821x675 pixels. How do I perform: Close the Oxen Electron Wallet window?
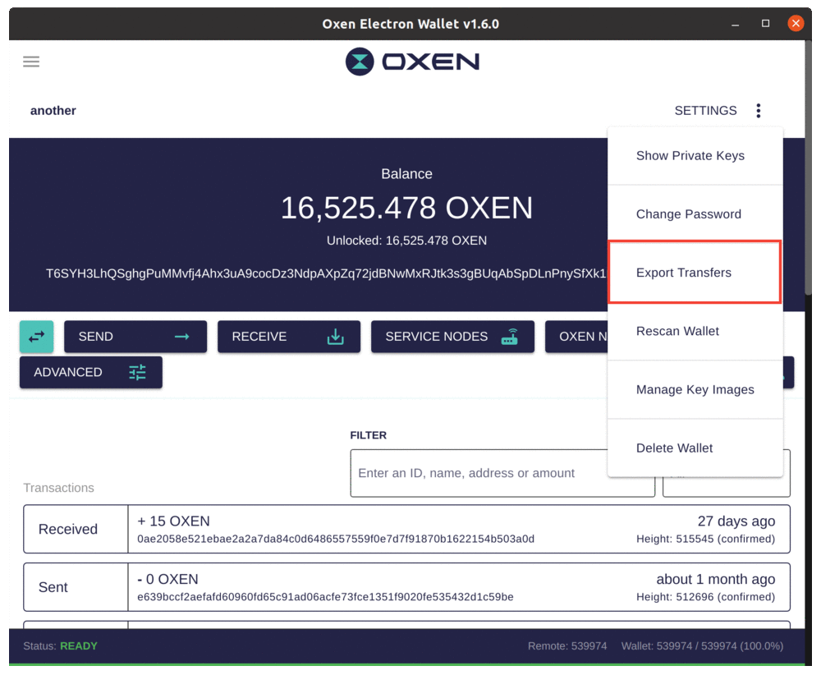(796, 24)
